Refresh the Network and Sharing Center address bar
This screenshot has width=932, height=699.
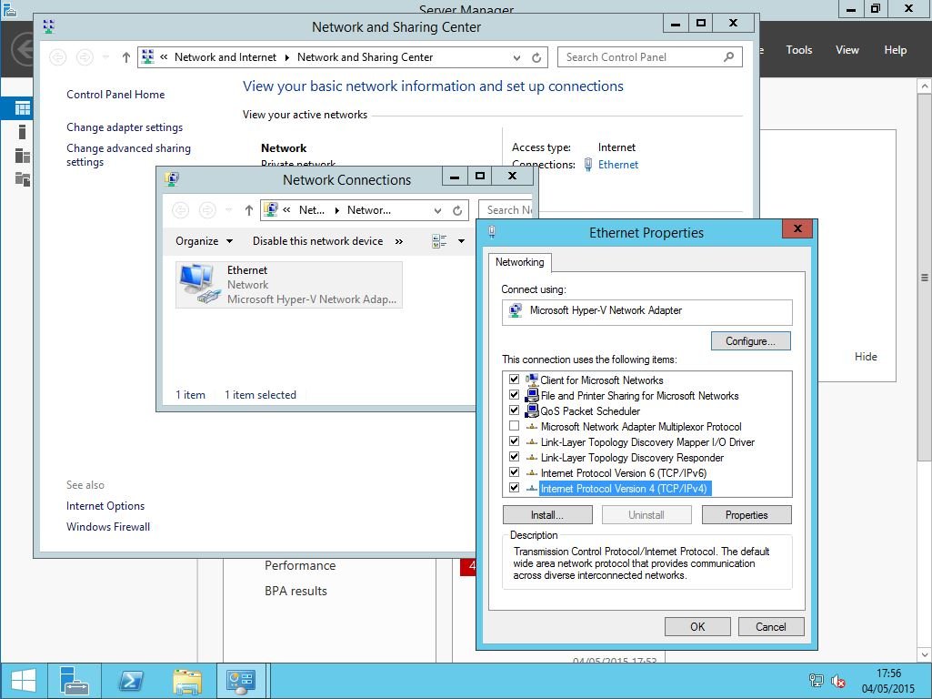click(536, 57)
